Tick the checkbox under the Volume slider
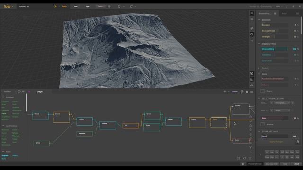303x170 pixels. click(262, 91)
